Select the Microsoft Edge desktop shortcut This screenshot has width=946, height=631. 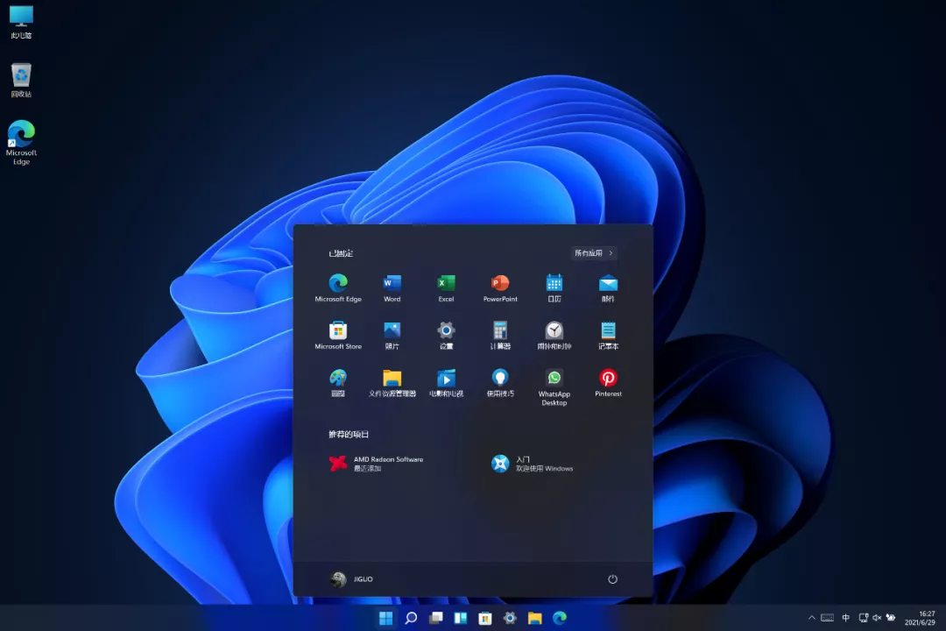click(x=21, y=143)
